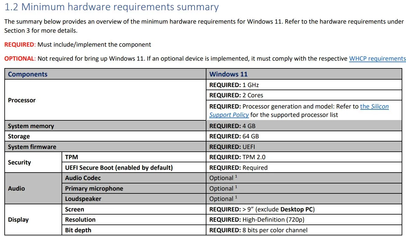Click the 'REQUIRED: UEFI' cell
The image size is (406, 236).
click(x=304, y=147)
